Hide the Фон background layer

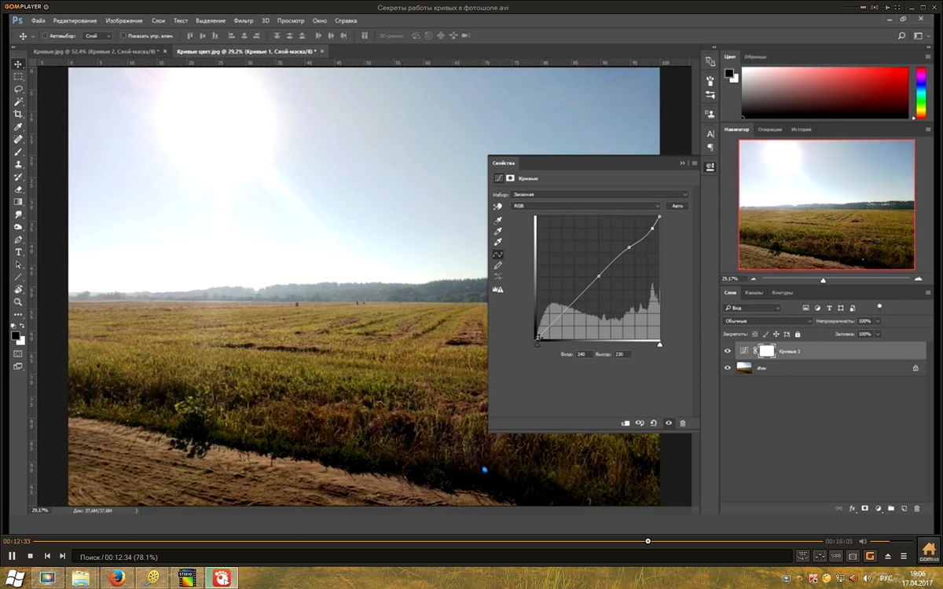point(728,368)
